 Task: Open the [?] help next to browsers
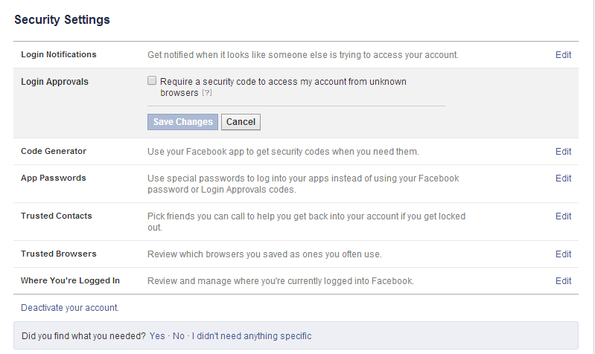coord(207,93)
